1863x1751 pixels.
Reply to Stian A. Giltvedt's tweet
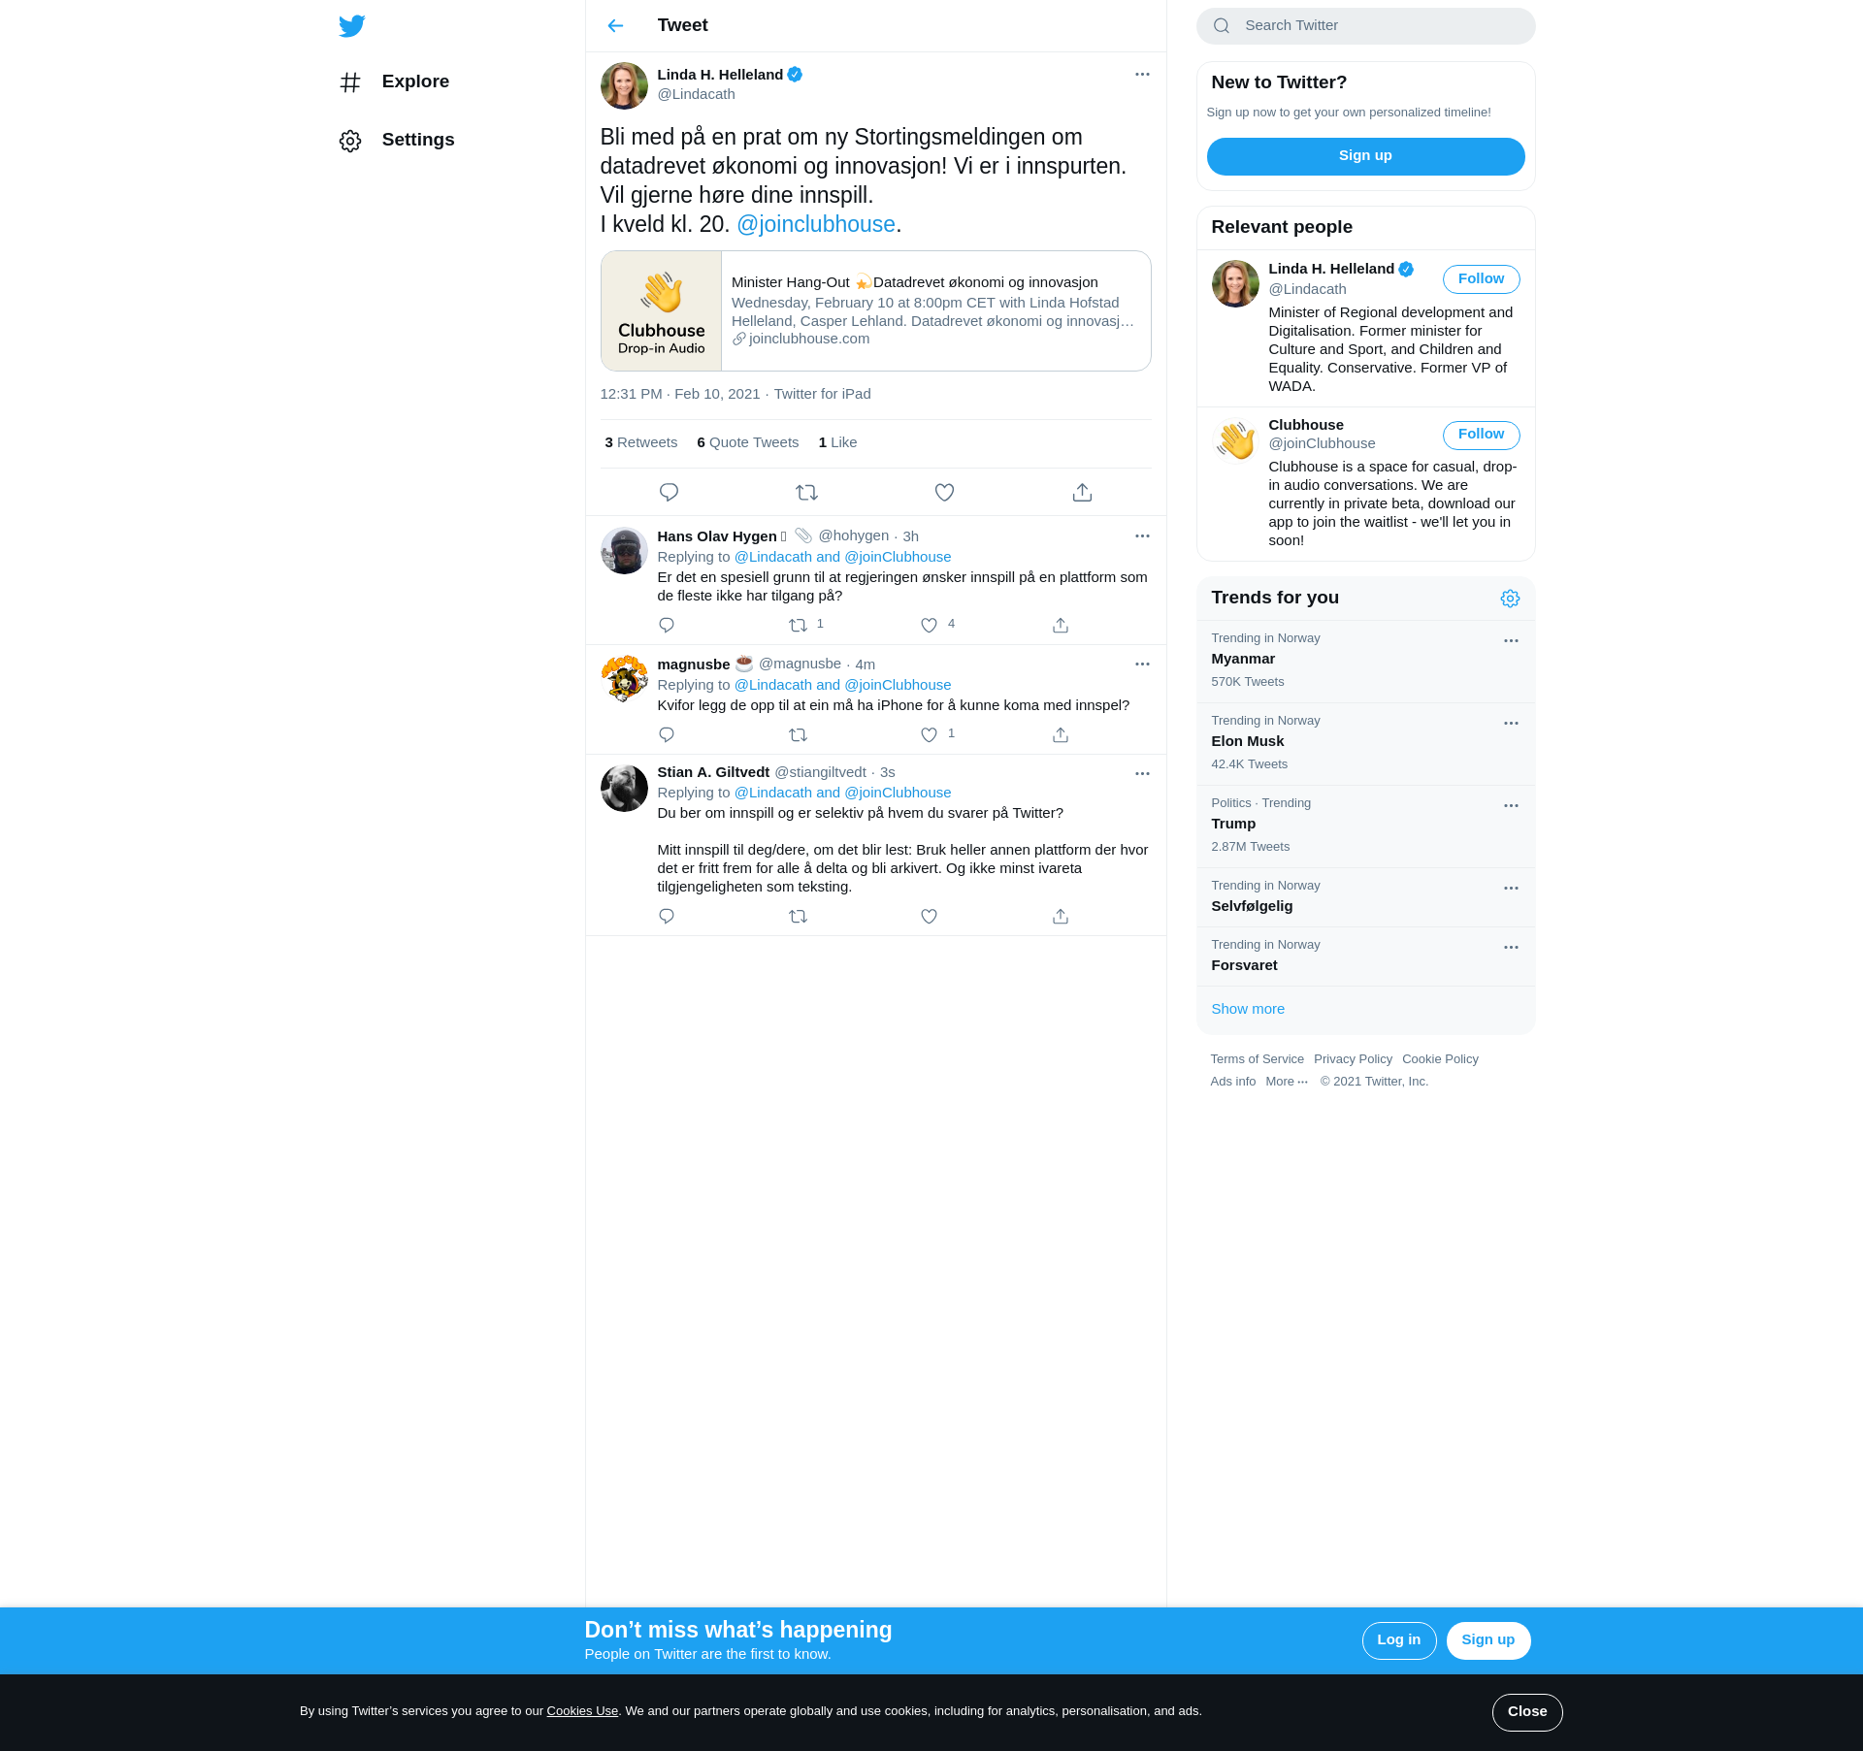[666, 916]
